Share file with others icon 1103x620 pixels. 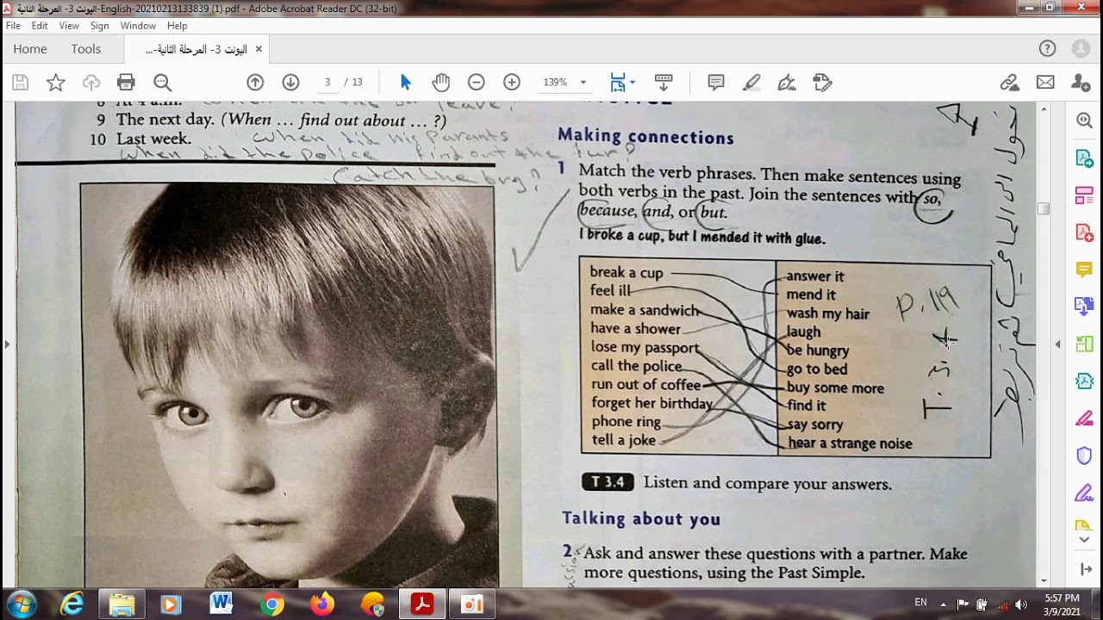pos(1081,83)
